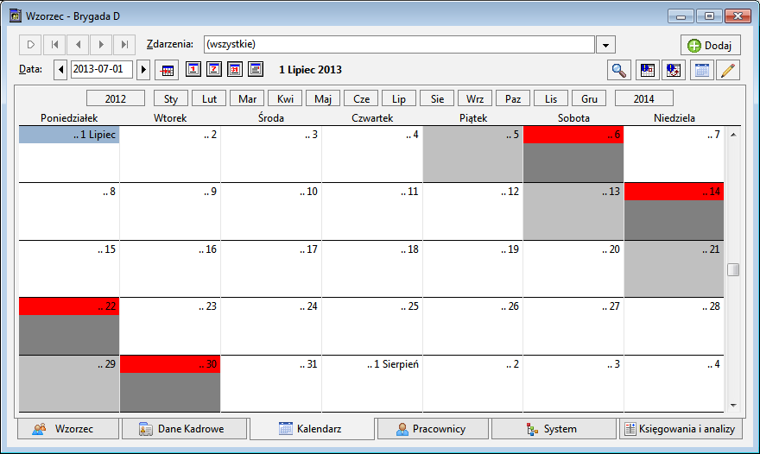Select month Maj
760x454 pixels.
point(323,98)
